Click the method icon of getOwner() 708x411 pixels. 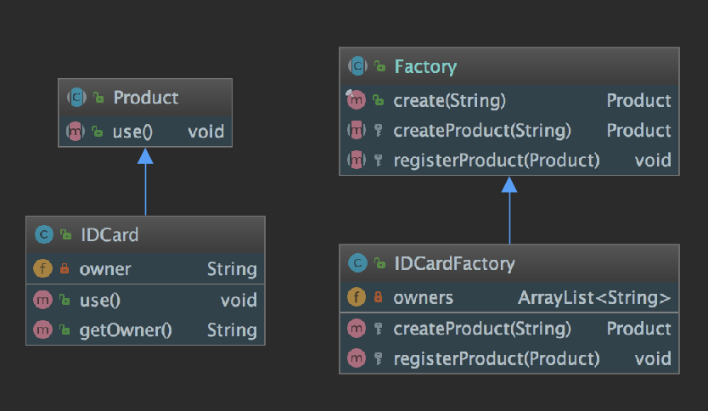(42, 330)
